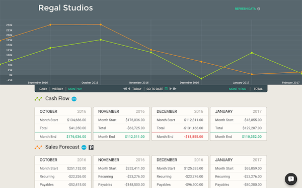Image resolution: width=302 pixels, height=188 pixels.
Task: Go to TODAY in the timeline
Action: point(137,89)
